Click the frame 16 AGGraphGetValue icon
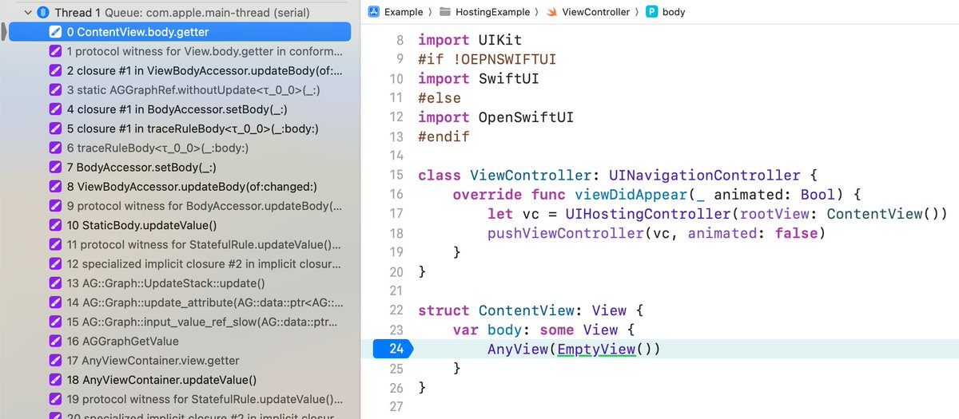959x419 pixels. 56,341
